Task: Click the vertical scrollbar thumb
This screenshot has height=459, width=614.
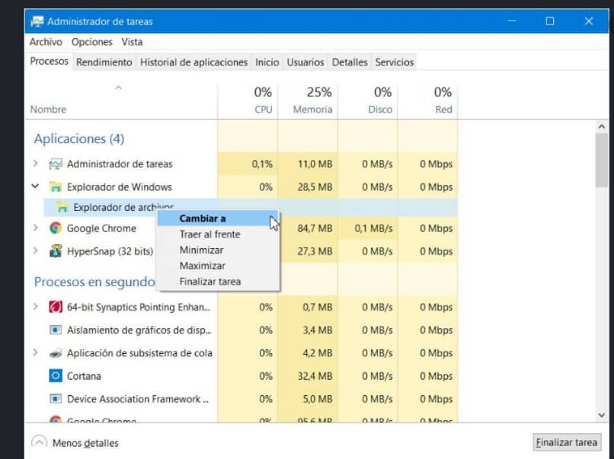Action: (602, 161)
